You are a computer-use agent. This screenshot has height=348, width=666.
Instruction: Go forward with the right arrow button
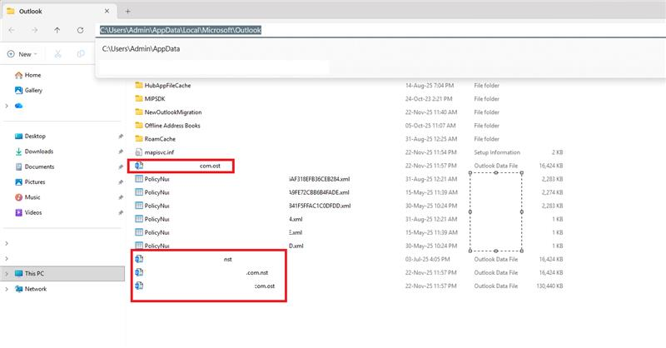click(x=34, y=30)
